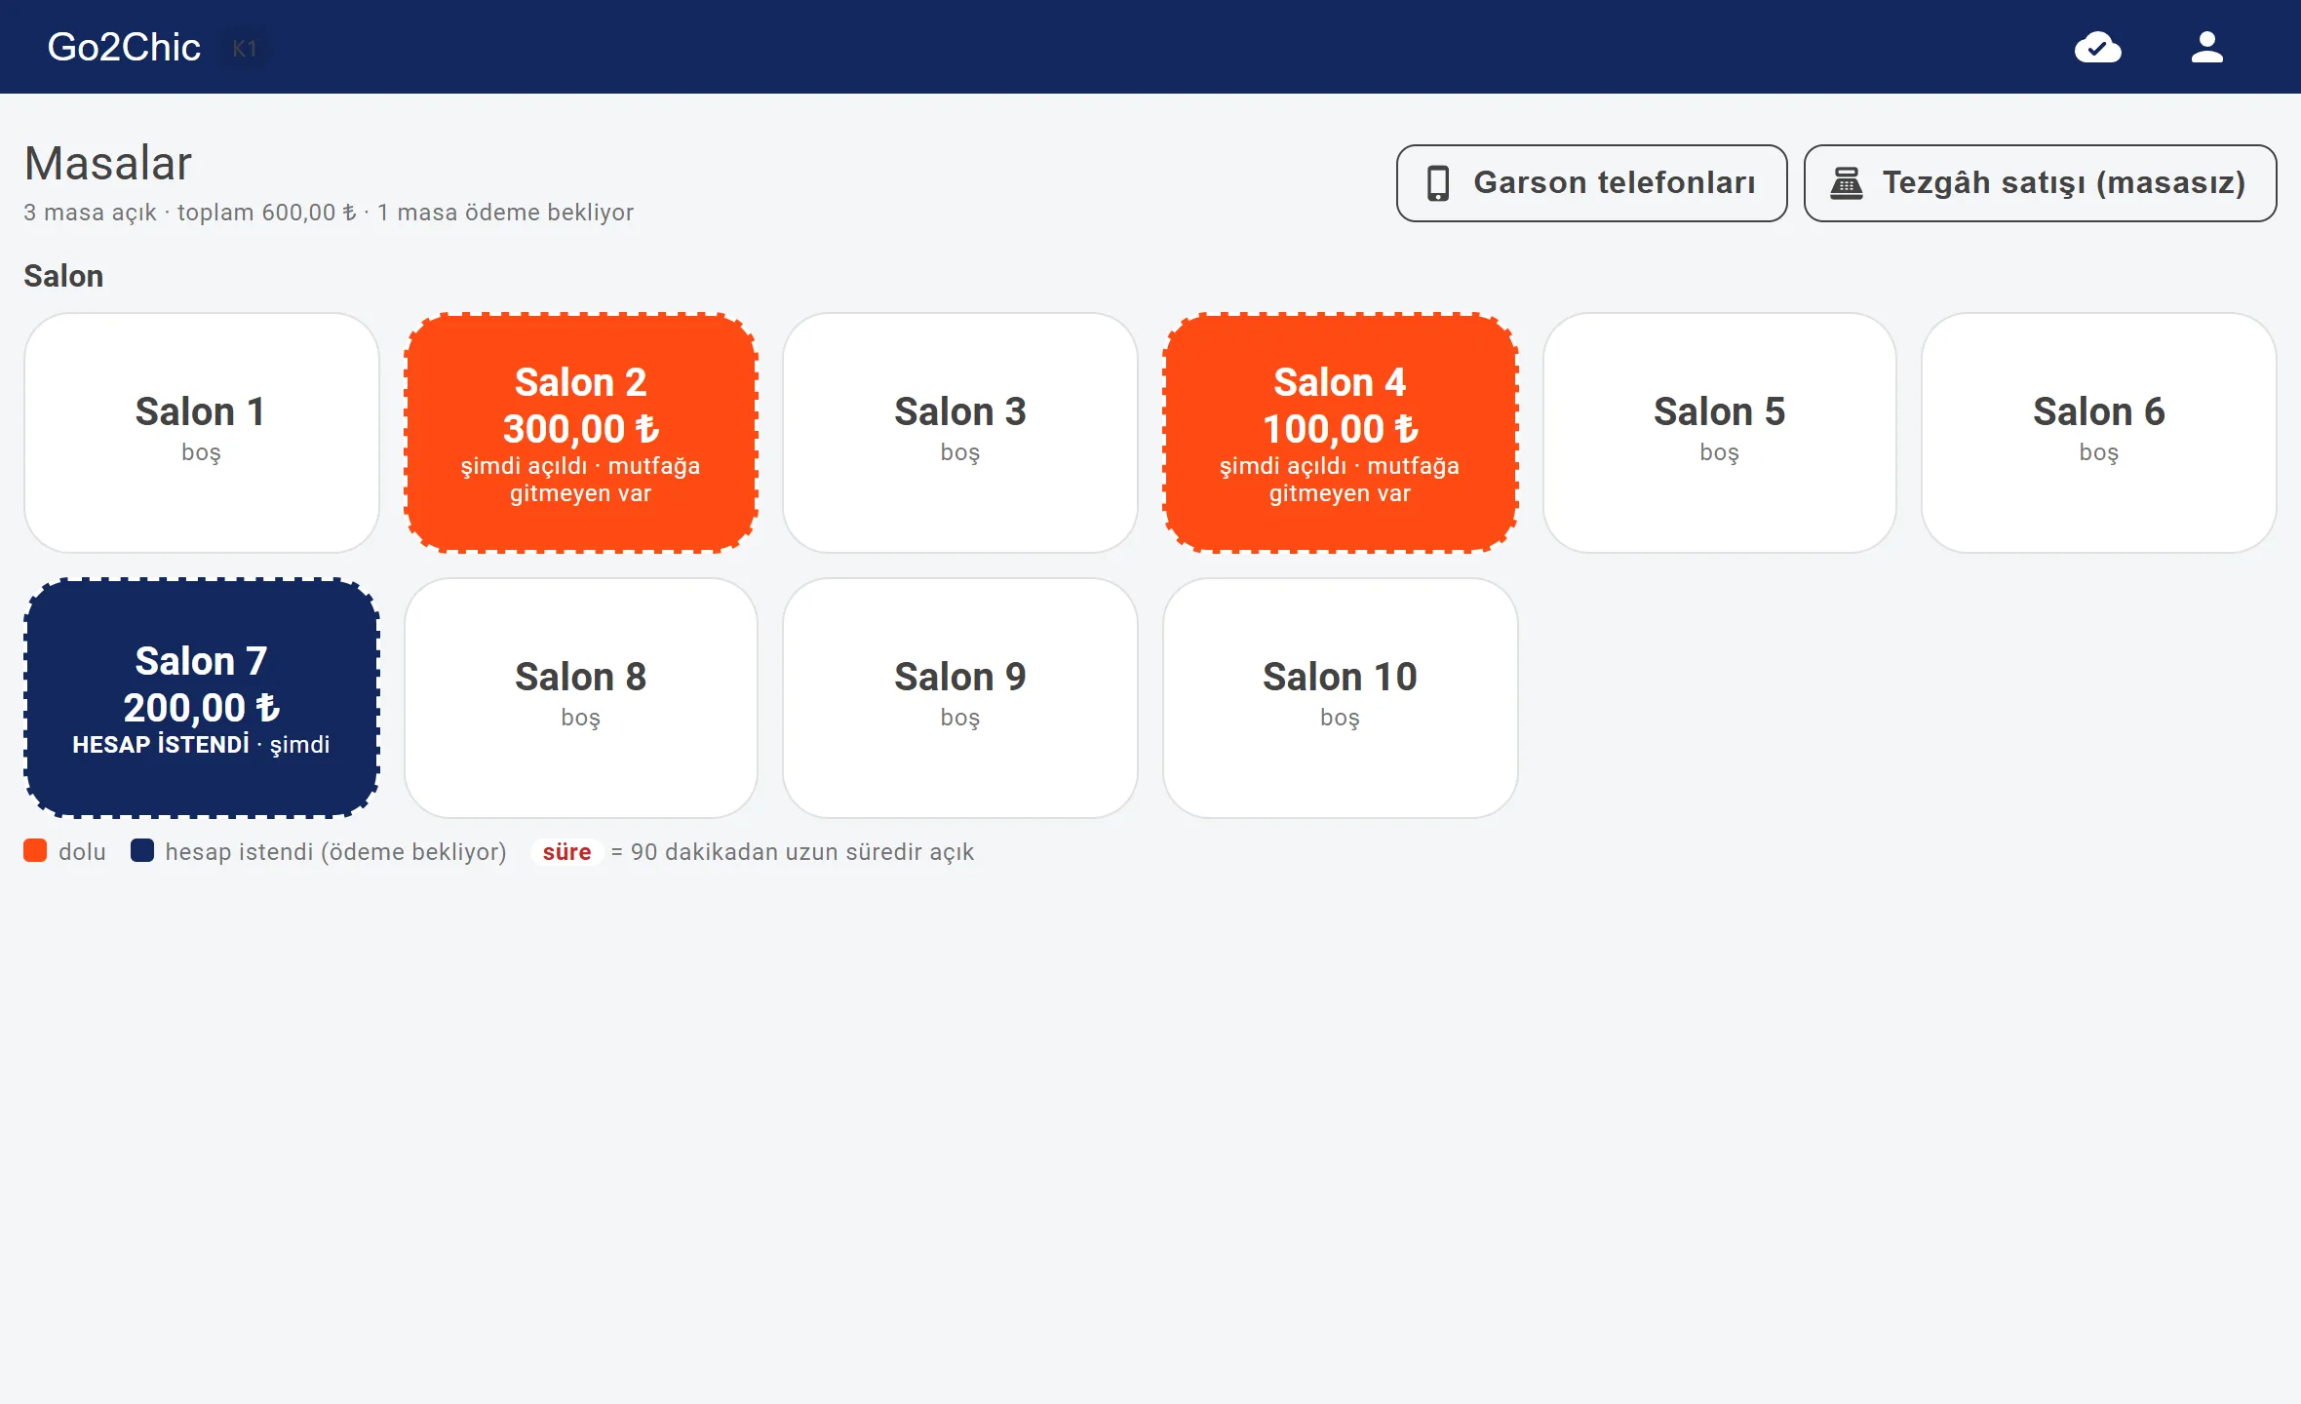Open the Go2Chic home logo
2301x1404 pixels.
tap(124, 47)
